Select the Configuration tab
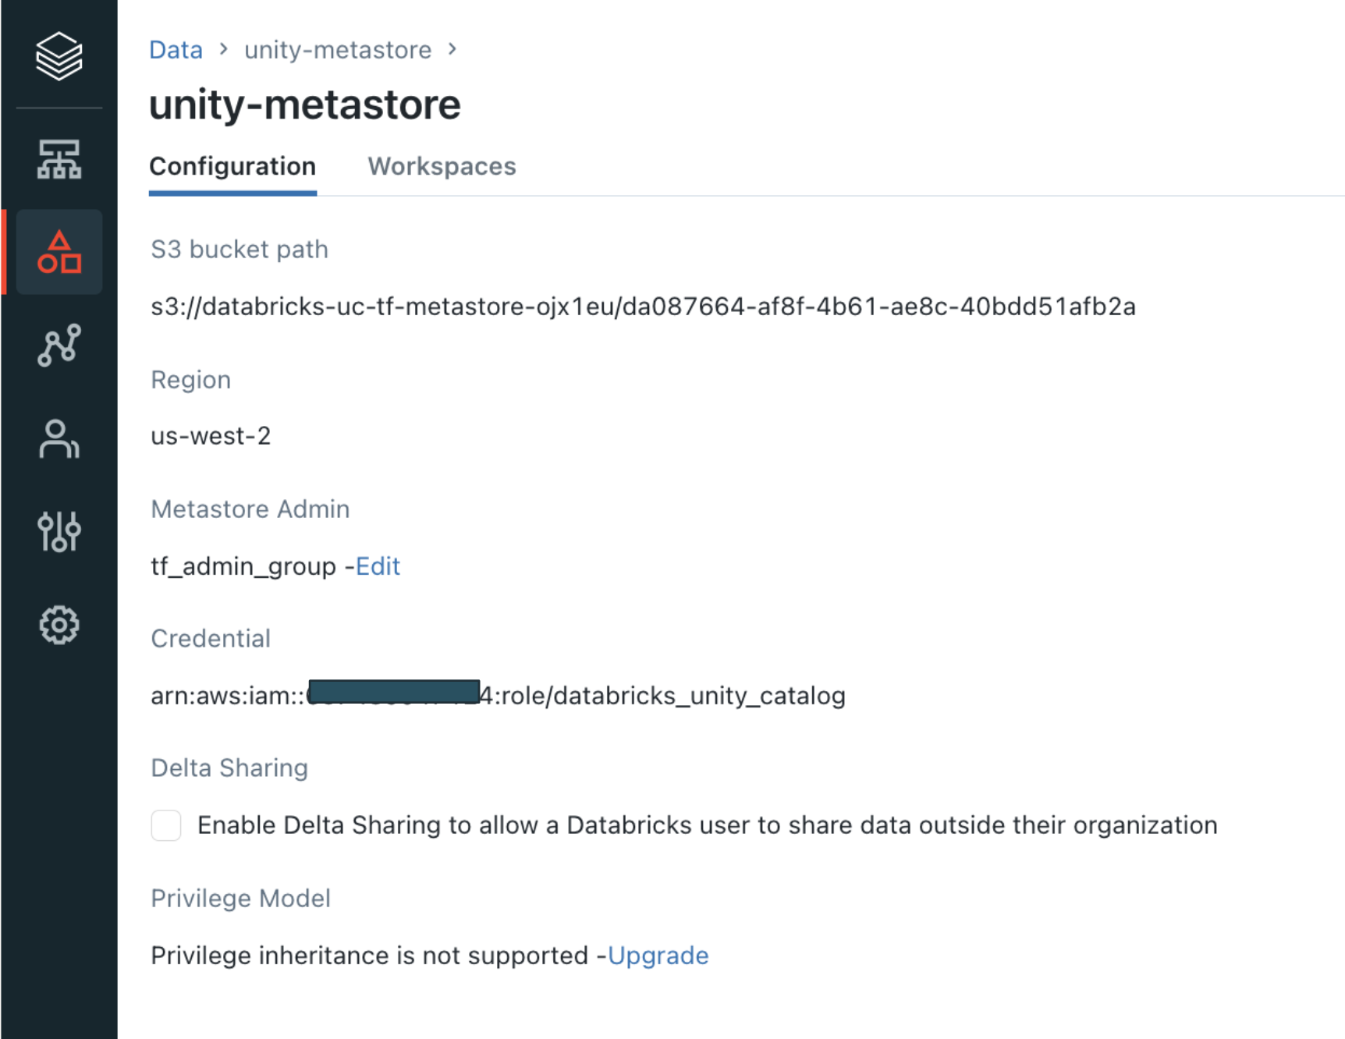Viewport: 1345px width, 1039px height. click(232, 166)
